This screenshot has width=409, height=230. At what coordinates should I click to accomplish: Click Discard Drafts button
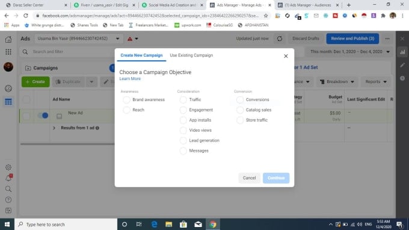306,39
